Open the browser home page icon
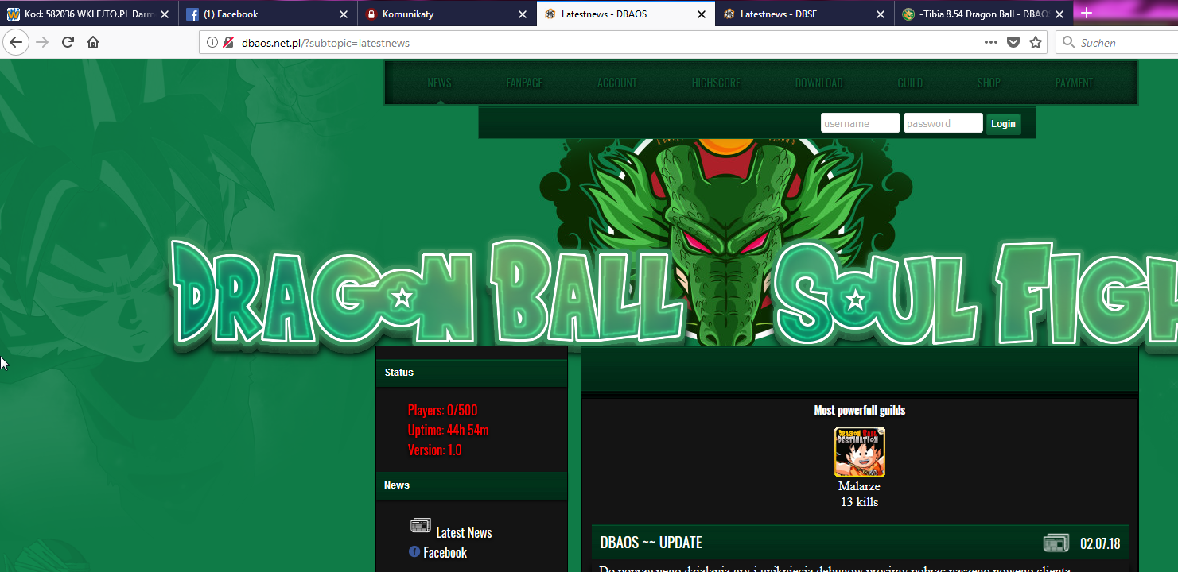 [x=93, y=43]
